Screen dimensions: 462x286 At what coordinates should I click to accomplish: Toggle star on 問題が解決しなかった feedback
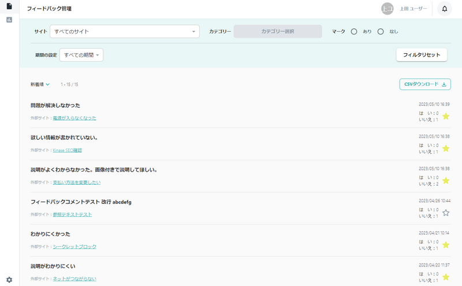[x=446, y=116]
